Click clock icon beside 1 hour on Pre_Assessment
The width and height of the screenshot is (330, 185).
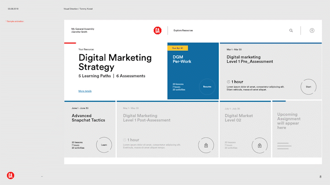228,82
